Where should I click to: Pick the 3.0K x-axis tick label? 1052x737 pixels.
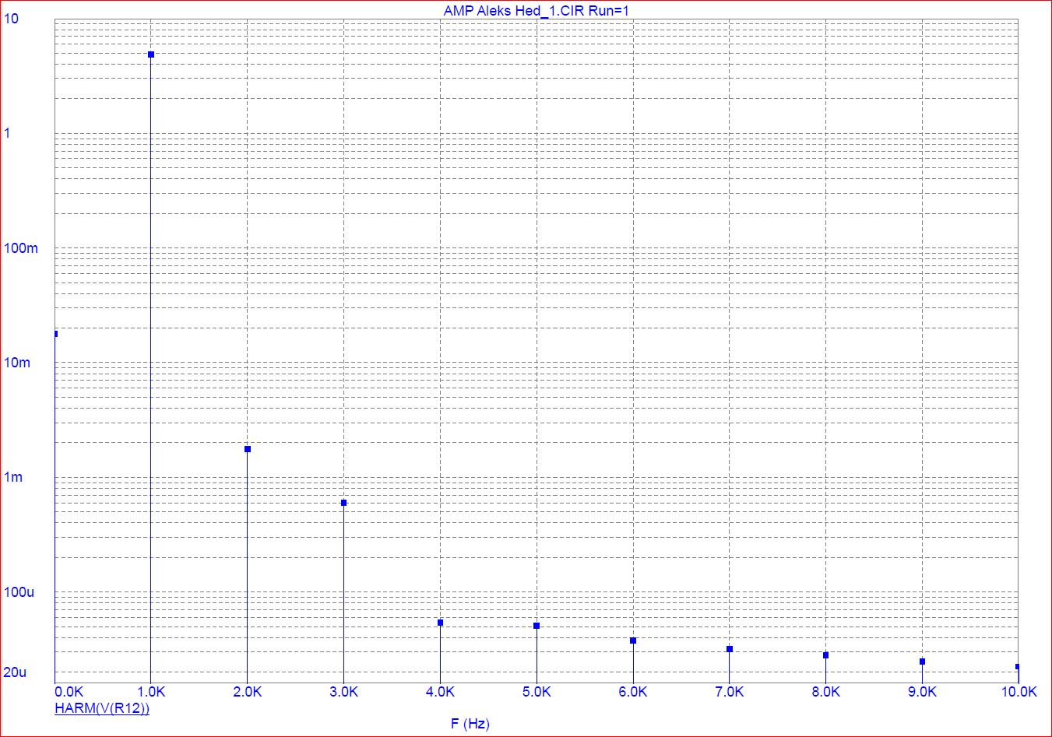click(x=344, y=692)
